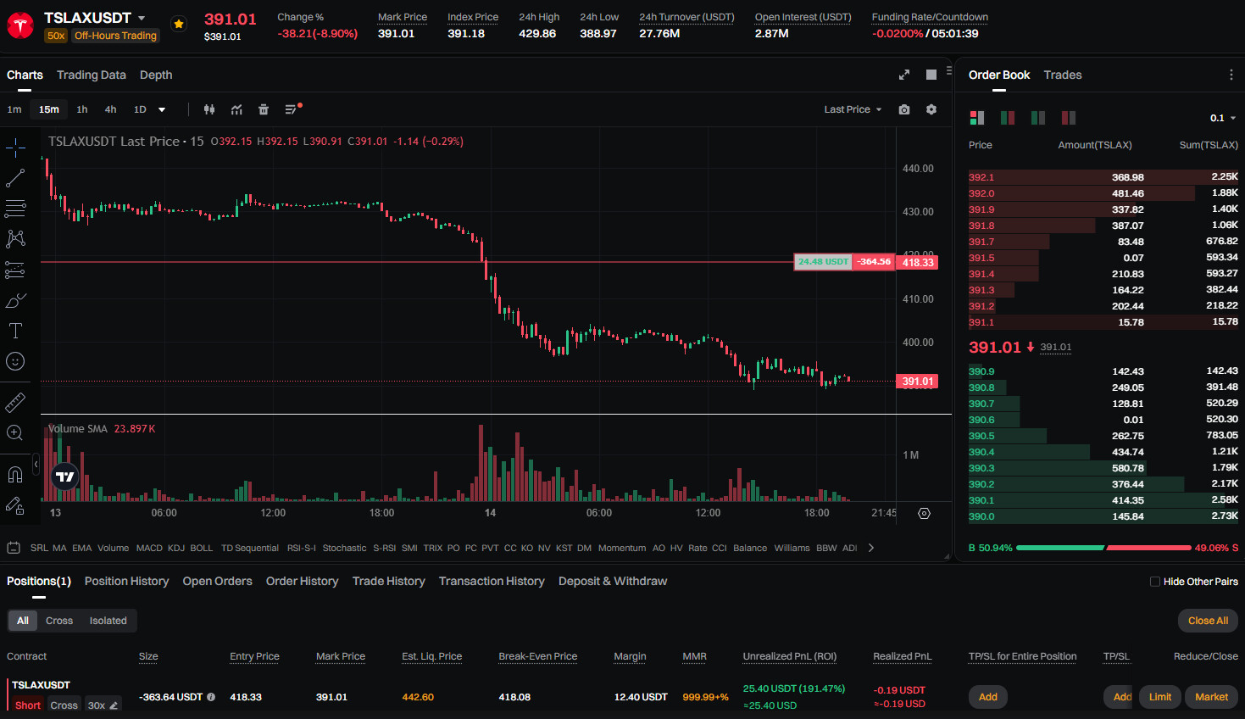The image size is (1245, 719).
Task: Show order book second layout view
Action: click(x=1008, y=118)
